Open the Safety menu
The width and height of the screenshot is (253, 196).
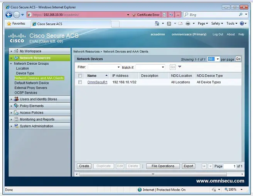pos(217,23)
